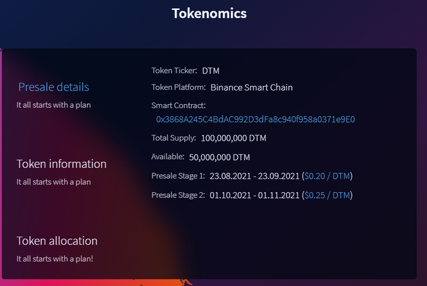Click the Presale Stage 2 label
This screenshot has width=427, height=286.
pyautogui.click(x=178, y=195)
